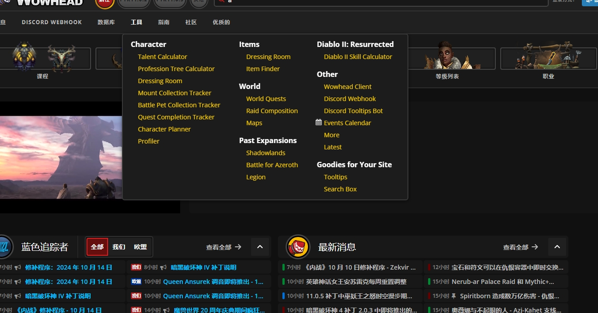598x313 pixels.
Task: Open Quest Completion Tracker
Action: [176, 117]
